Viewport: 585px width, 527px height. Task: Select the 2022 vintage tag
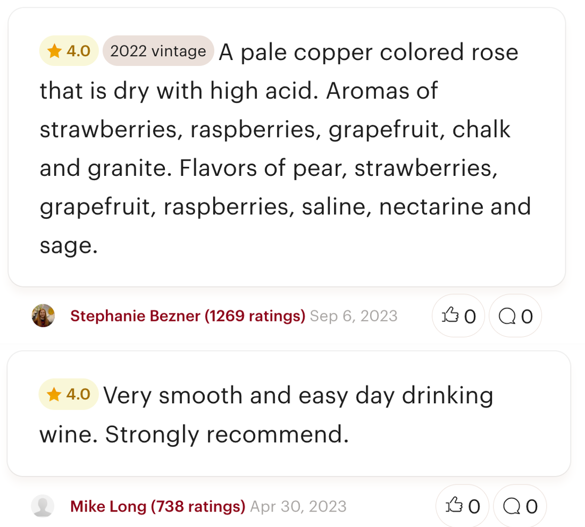158,51
